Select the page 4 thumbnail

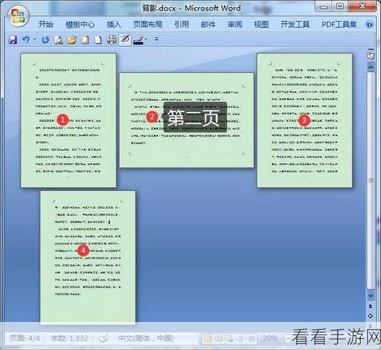click(88, 258)
